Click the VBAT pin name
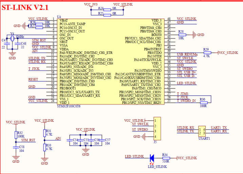 click(x=64, y=20)
